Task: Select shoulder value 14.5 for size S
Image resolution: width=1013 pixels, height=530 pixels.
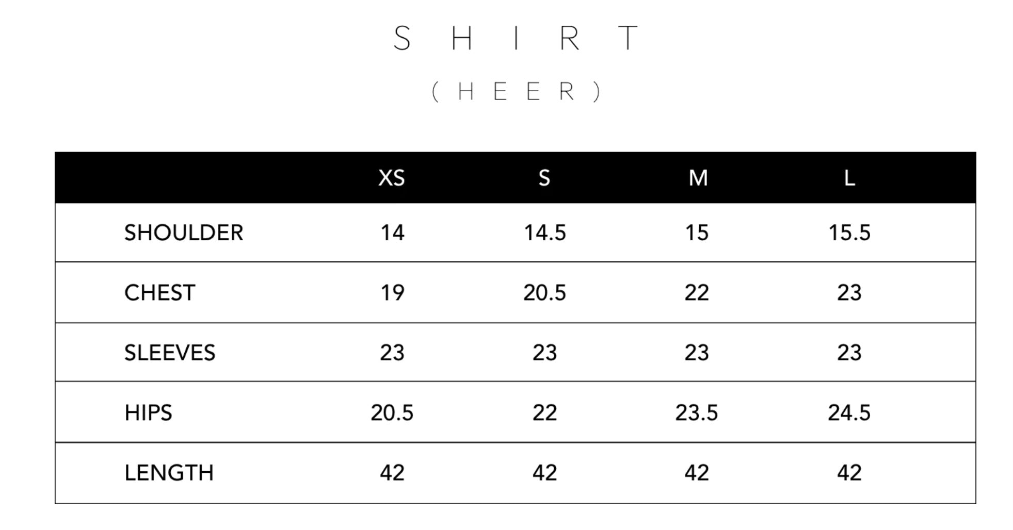Action: coord(545,233)
